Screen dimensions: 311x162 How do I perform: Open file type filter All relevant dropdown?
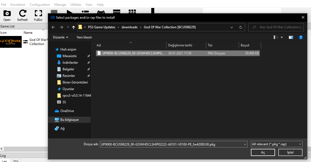pos(276,144)
